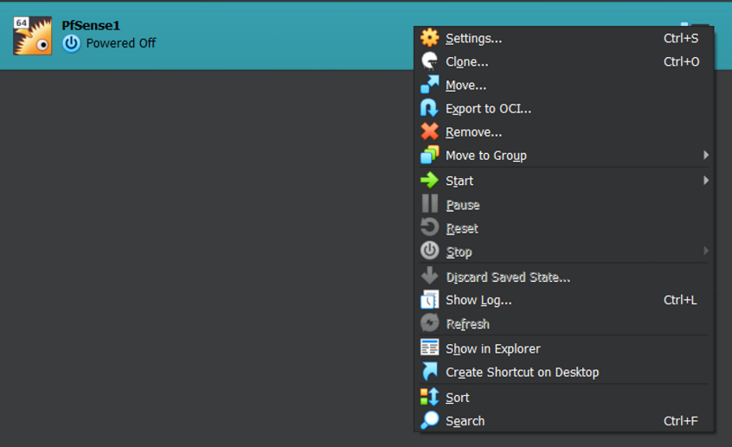Open Show Log... menu entry

(x=564, y=300)
